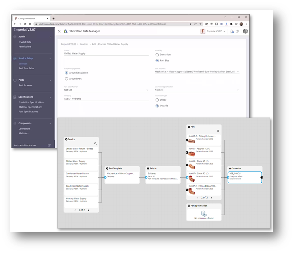This screenshot has height=253, width=294.
Task: Click the Services breadcrumb link
Action: (84, 44)
